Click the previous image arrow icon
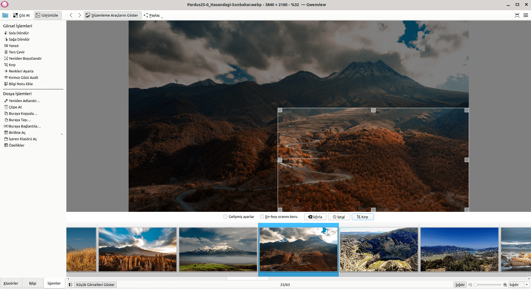The width and height of the screenshot is (531, 289). (71, 15)
